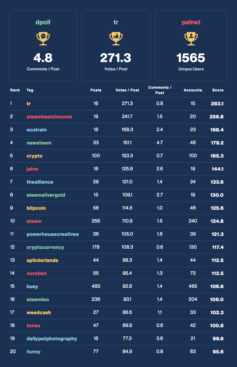Screen dimensions: 237x367
Task: Open the steemsilvergold tag link
Action: tap(46, 195)
